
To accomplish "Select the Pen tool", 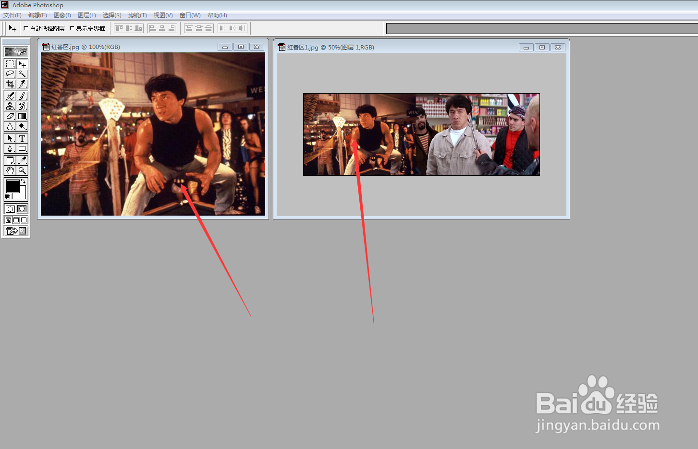I will 10,148.
